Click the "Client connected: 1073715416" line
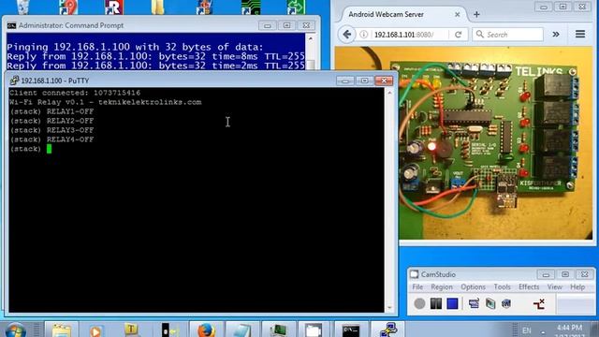Viewport: 599px width, 337px height. click(x=75, y=93)
